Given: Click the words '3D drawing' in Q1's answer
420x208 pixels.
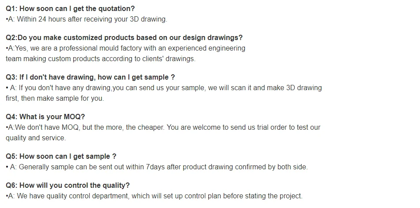Looking at the screenshot, I should tap(148, 19).
